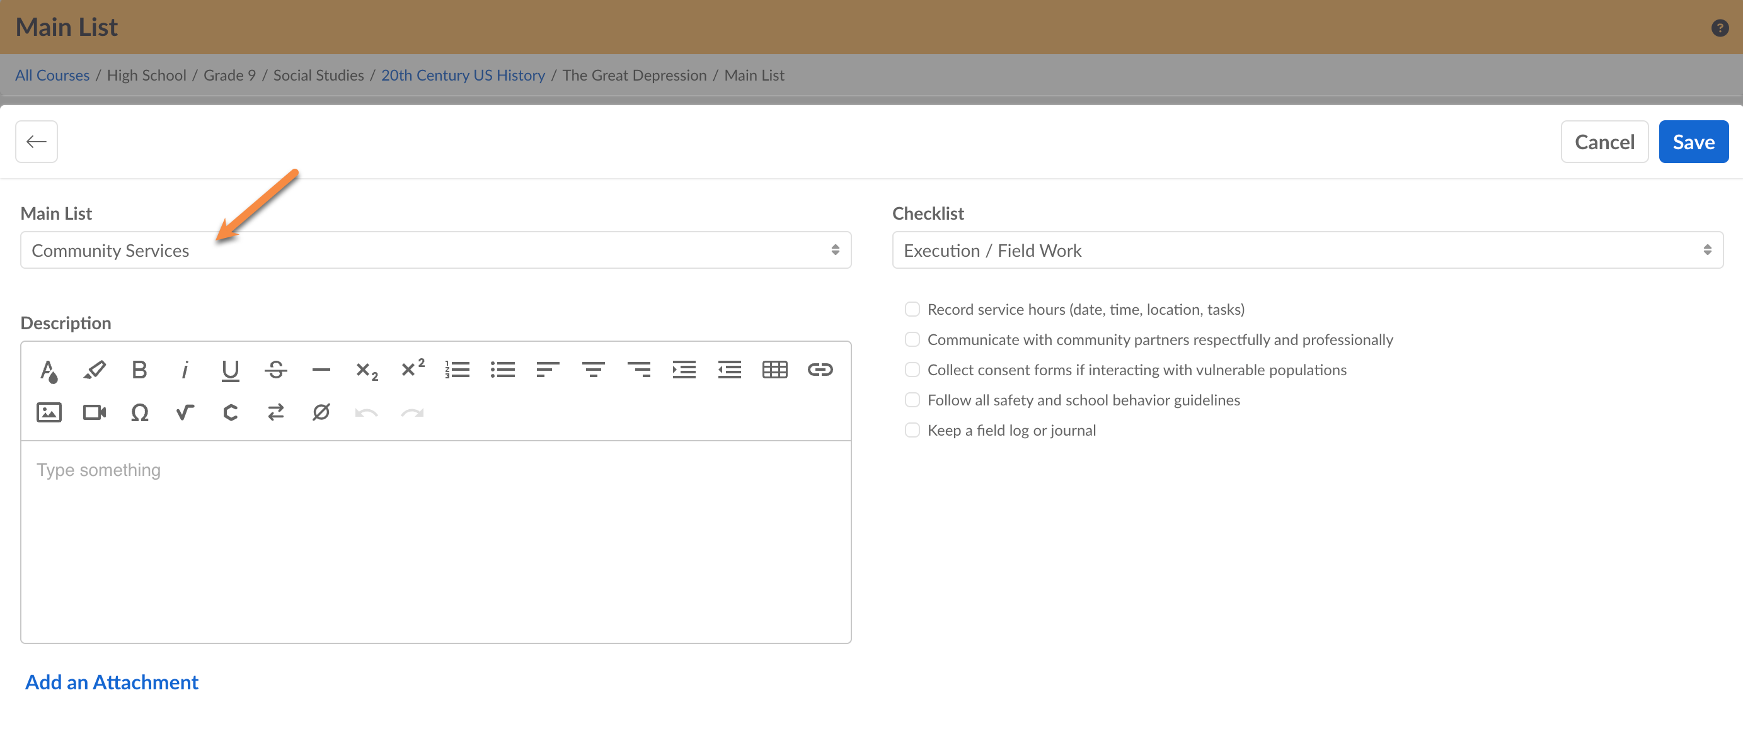Check 'Record service hours' checkbox
Image resolution: width=1743 pixels, height=729 pixels.
click(912, 310)
